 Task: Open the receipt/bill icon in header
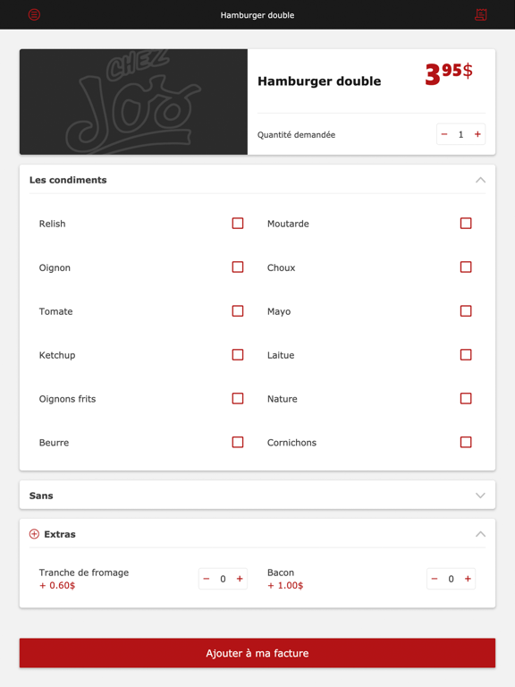coord(480,14)
